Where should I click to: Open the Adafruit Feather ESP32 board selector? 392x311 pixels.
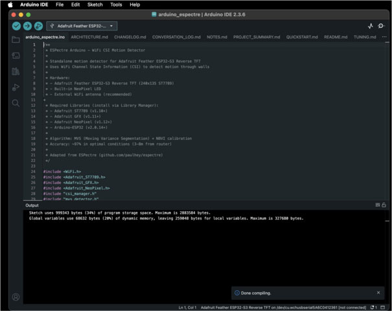point(82,26)
